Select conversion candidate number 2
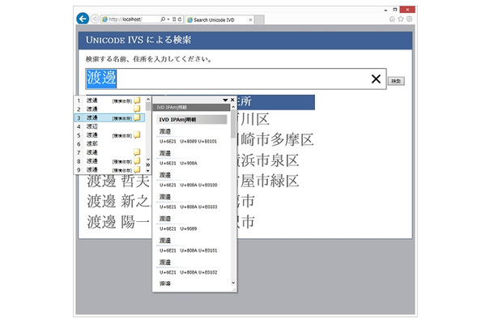Viewport: 494px width, 324px height. coord(110,109)
